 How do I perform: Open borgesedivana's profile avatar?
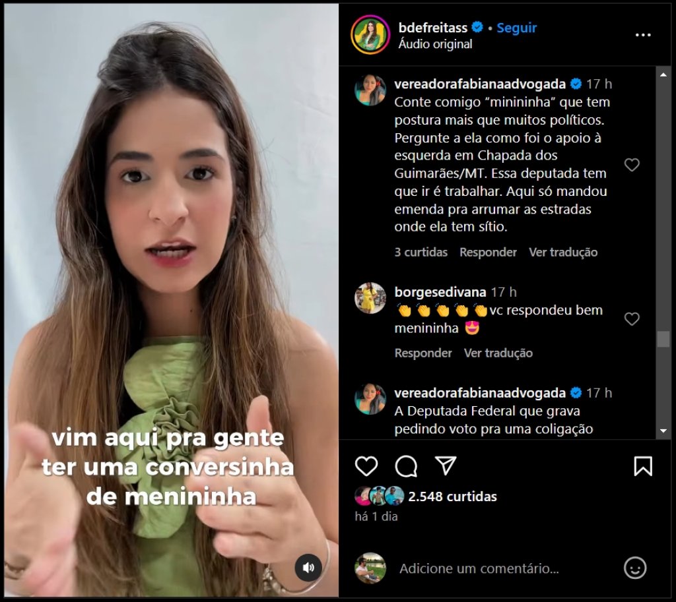tap(370, 298)
